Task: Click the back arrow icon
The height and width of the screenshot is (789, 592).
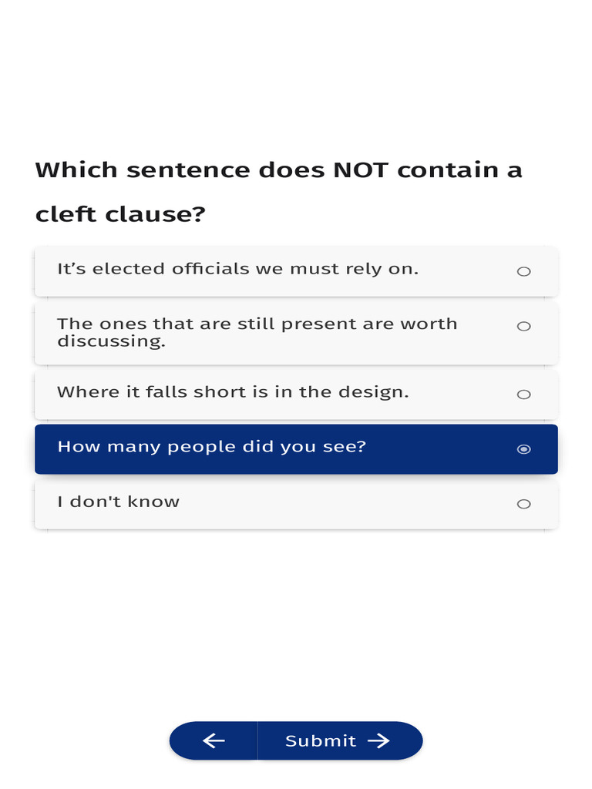Action: click(214, 741)
